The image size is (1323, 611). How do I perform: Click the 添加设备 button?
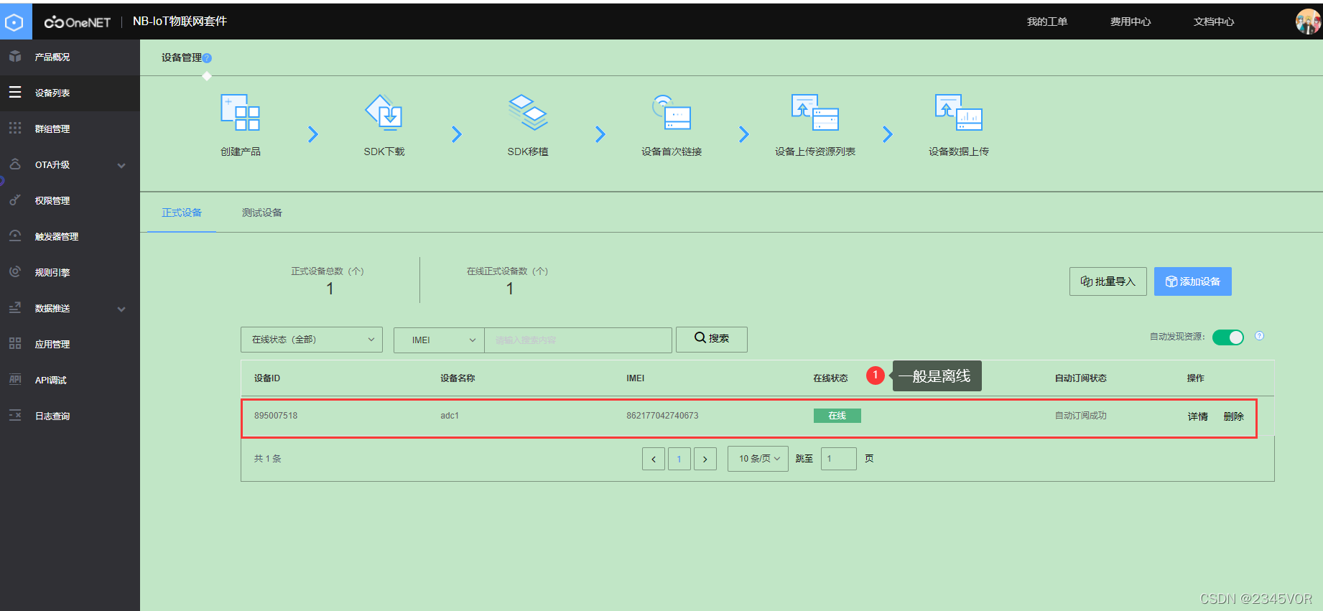tap(1193, 281)
